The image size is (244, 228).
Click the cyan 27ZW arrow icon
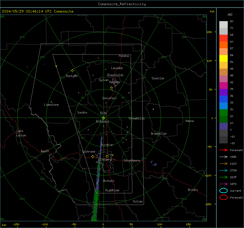pyautogui.click(x=223, y=171)
